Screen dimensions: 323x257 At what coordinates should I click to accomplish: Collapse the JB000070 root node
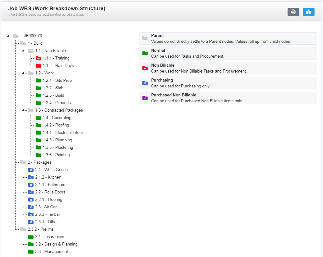coord(8,36)
